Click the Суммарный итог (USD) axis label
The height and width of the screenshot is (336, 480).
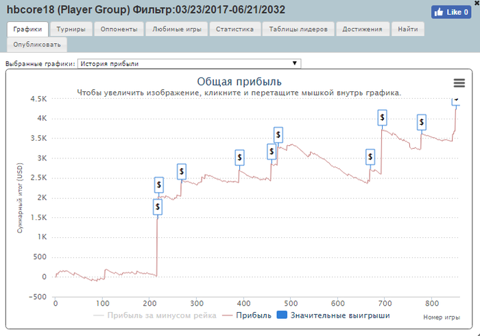[x=20, y=198]
